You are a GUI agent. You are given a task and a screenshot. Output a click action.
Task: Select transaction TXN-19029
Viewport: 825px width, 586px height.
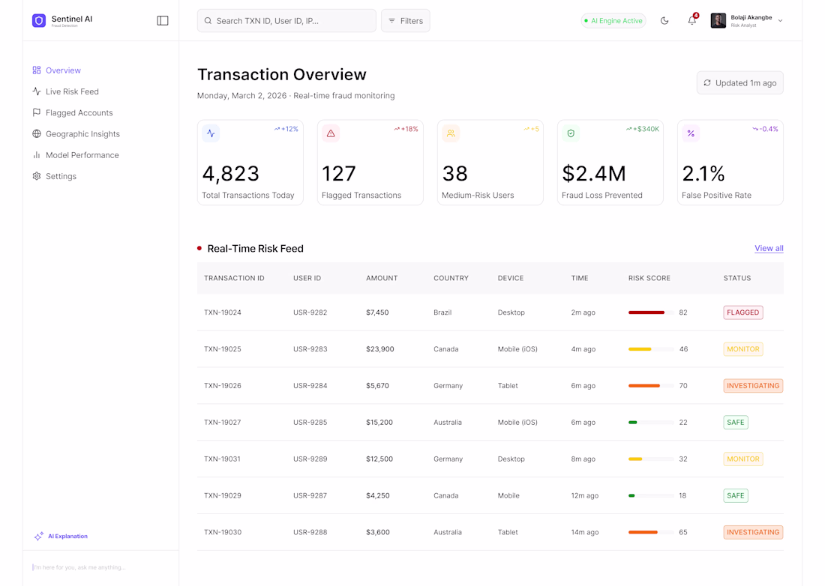point(223,495)
